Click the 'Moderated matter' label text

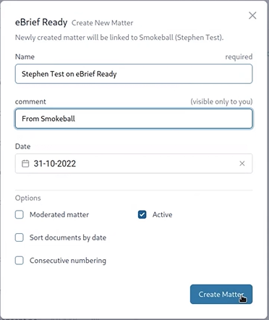pos(59,214)
